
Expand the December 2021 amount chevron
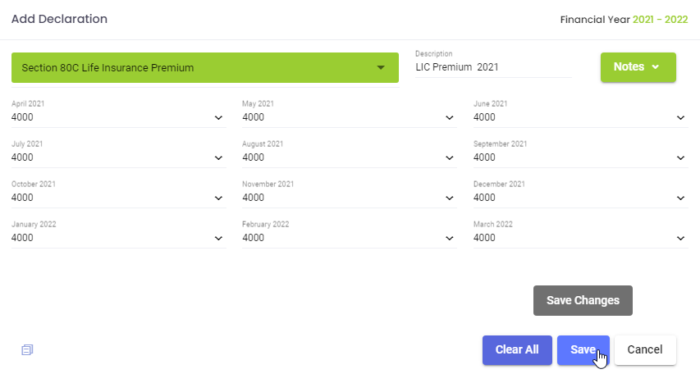click(x=680, y=198)
